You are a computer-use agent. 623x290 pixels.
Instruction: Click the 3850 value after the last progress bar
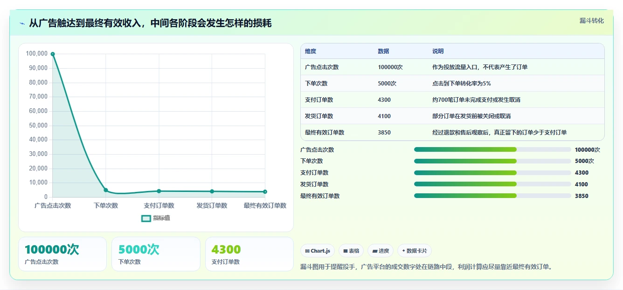tap(581, 196)
